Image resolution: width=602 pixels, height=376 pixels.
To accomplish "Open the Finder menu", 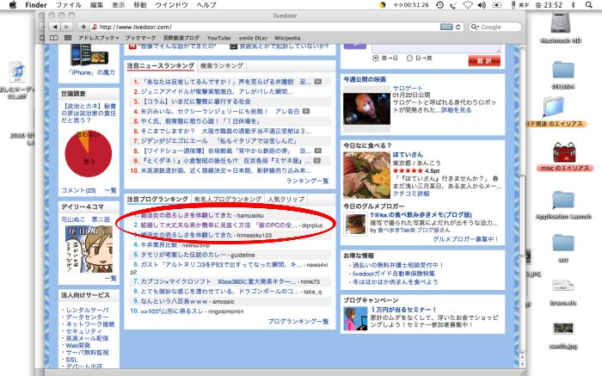I will (x=36, y=5).
